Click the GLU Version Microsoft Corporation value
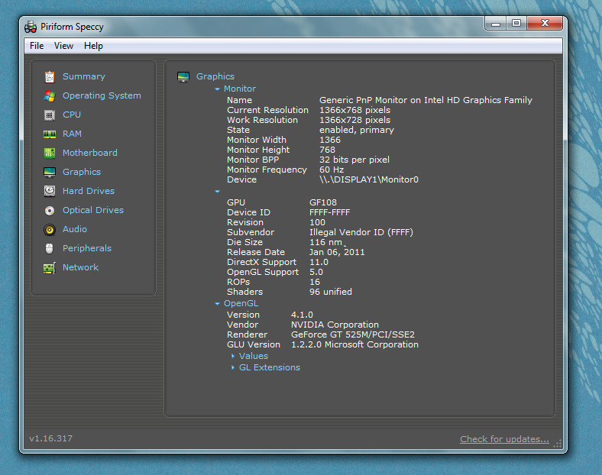The image size is (602, 475). (354, 345)
